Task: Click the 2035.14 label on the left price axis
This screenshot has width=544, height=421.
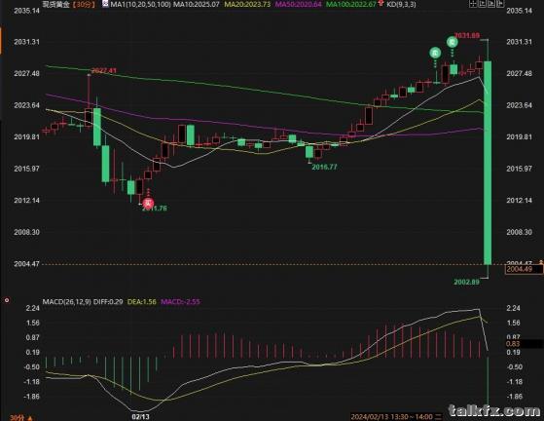Action: [26, 11]
